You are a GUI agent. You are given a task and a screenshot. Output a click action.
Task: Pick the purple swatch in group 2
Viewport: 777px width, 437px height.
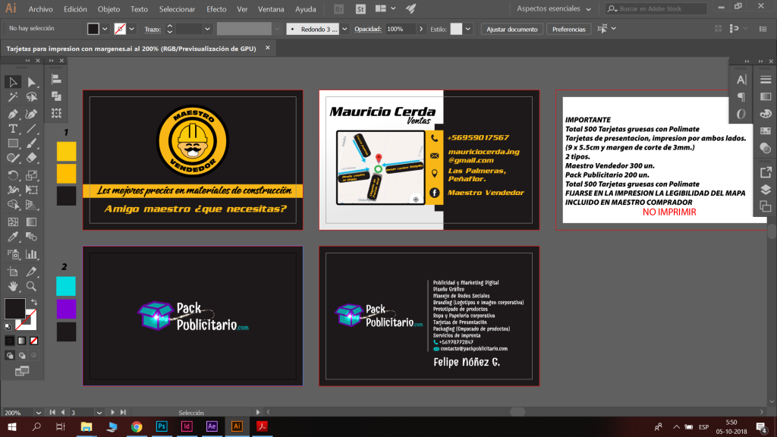[x=66, y=309]
